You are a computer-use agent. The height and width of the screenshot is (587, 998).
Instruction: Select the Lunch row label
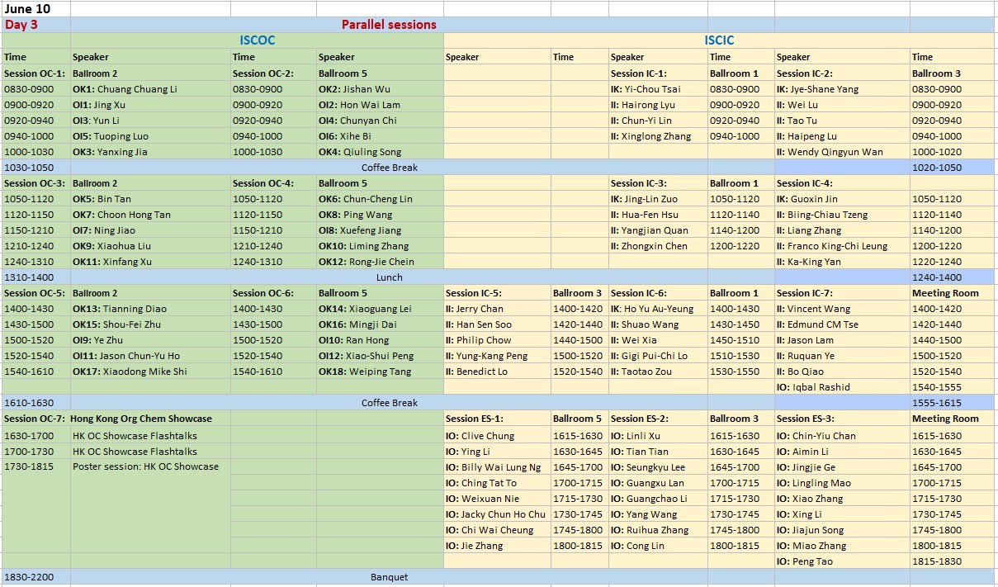click(x=389, y=277)
